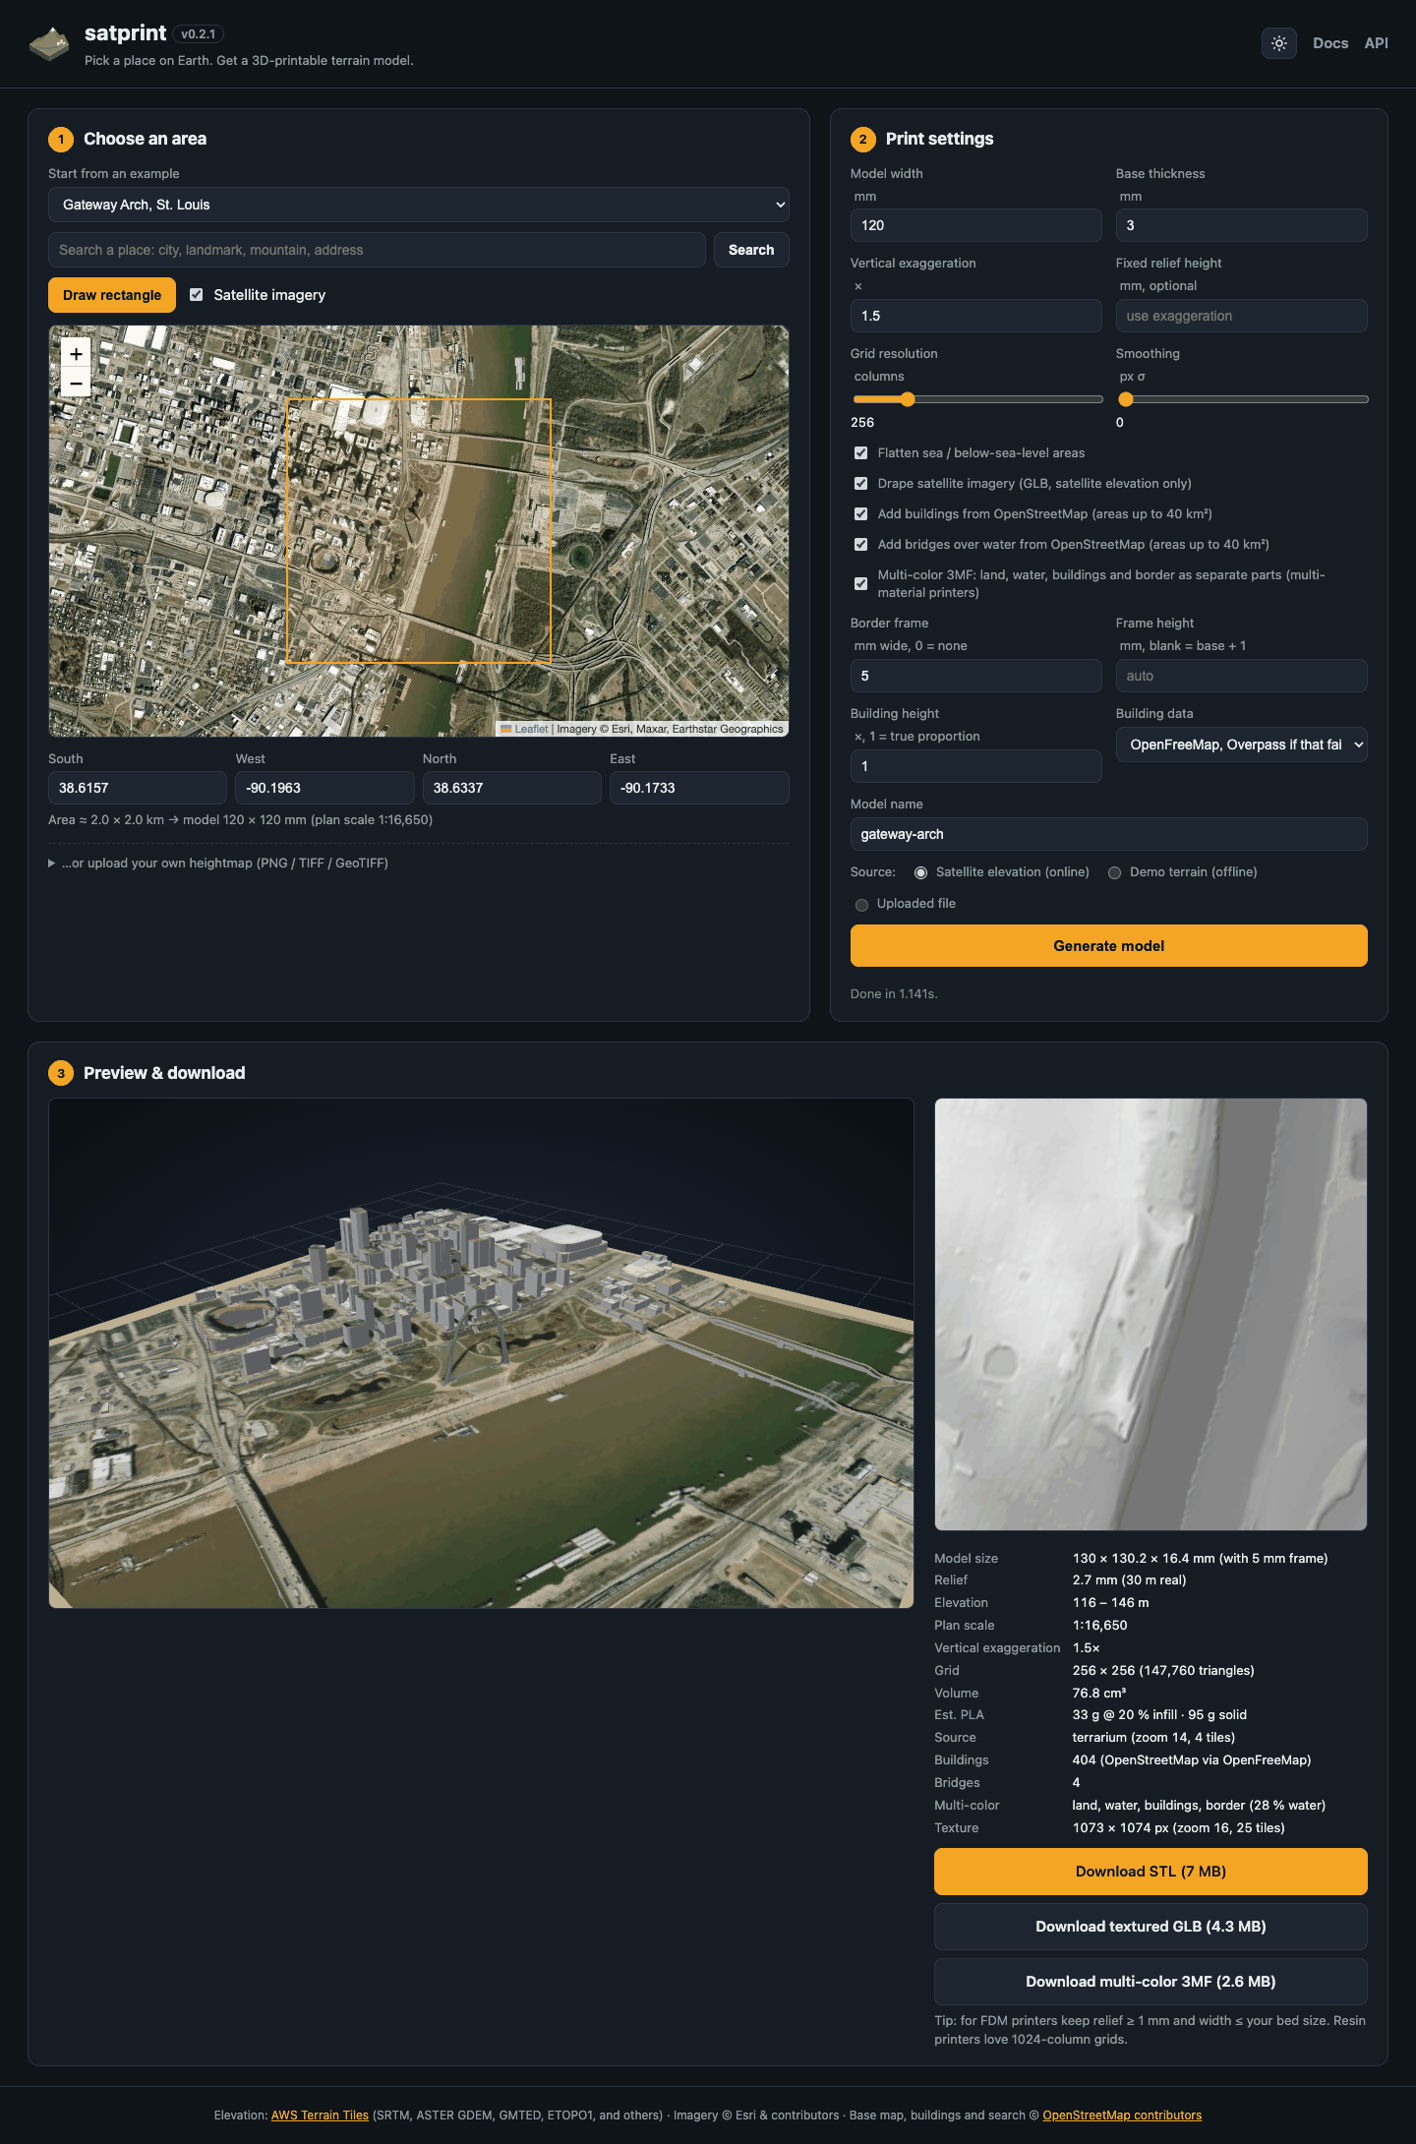Toggle Add buildings from OpenStreetMap
1416x2144 pixels.
pos(861,514)
